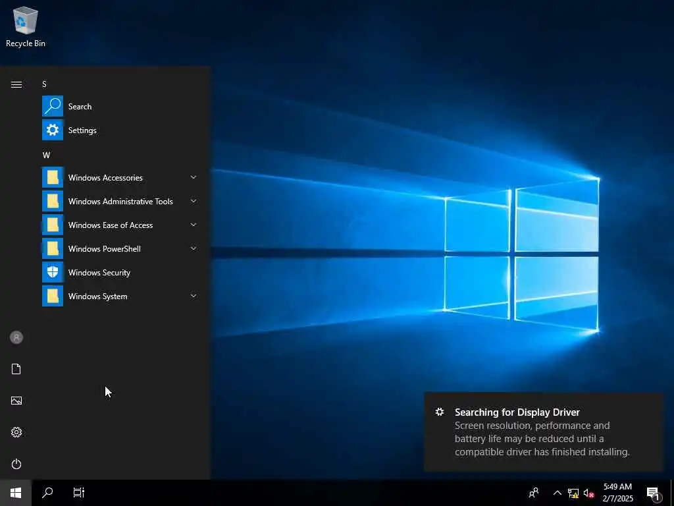Click the Start menu hamburger icon
This screenshot has width=674, height=506.
[x=16, y=84]
